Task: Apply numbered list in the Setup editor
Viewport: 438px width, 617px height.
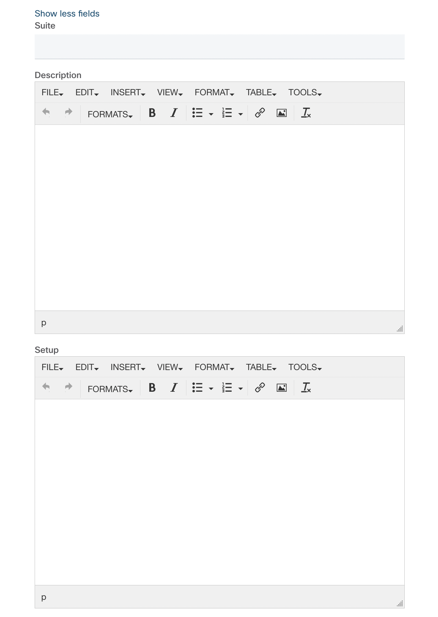Action: click(x=227, y=388)
